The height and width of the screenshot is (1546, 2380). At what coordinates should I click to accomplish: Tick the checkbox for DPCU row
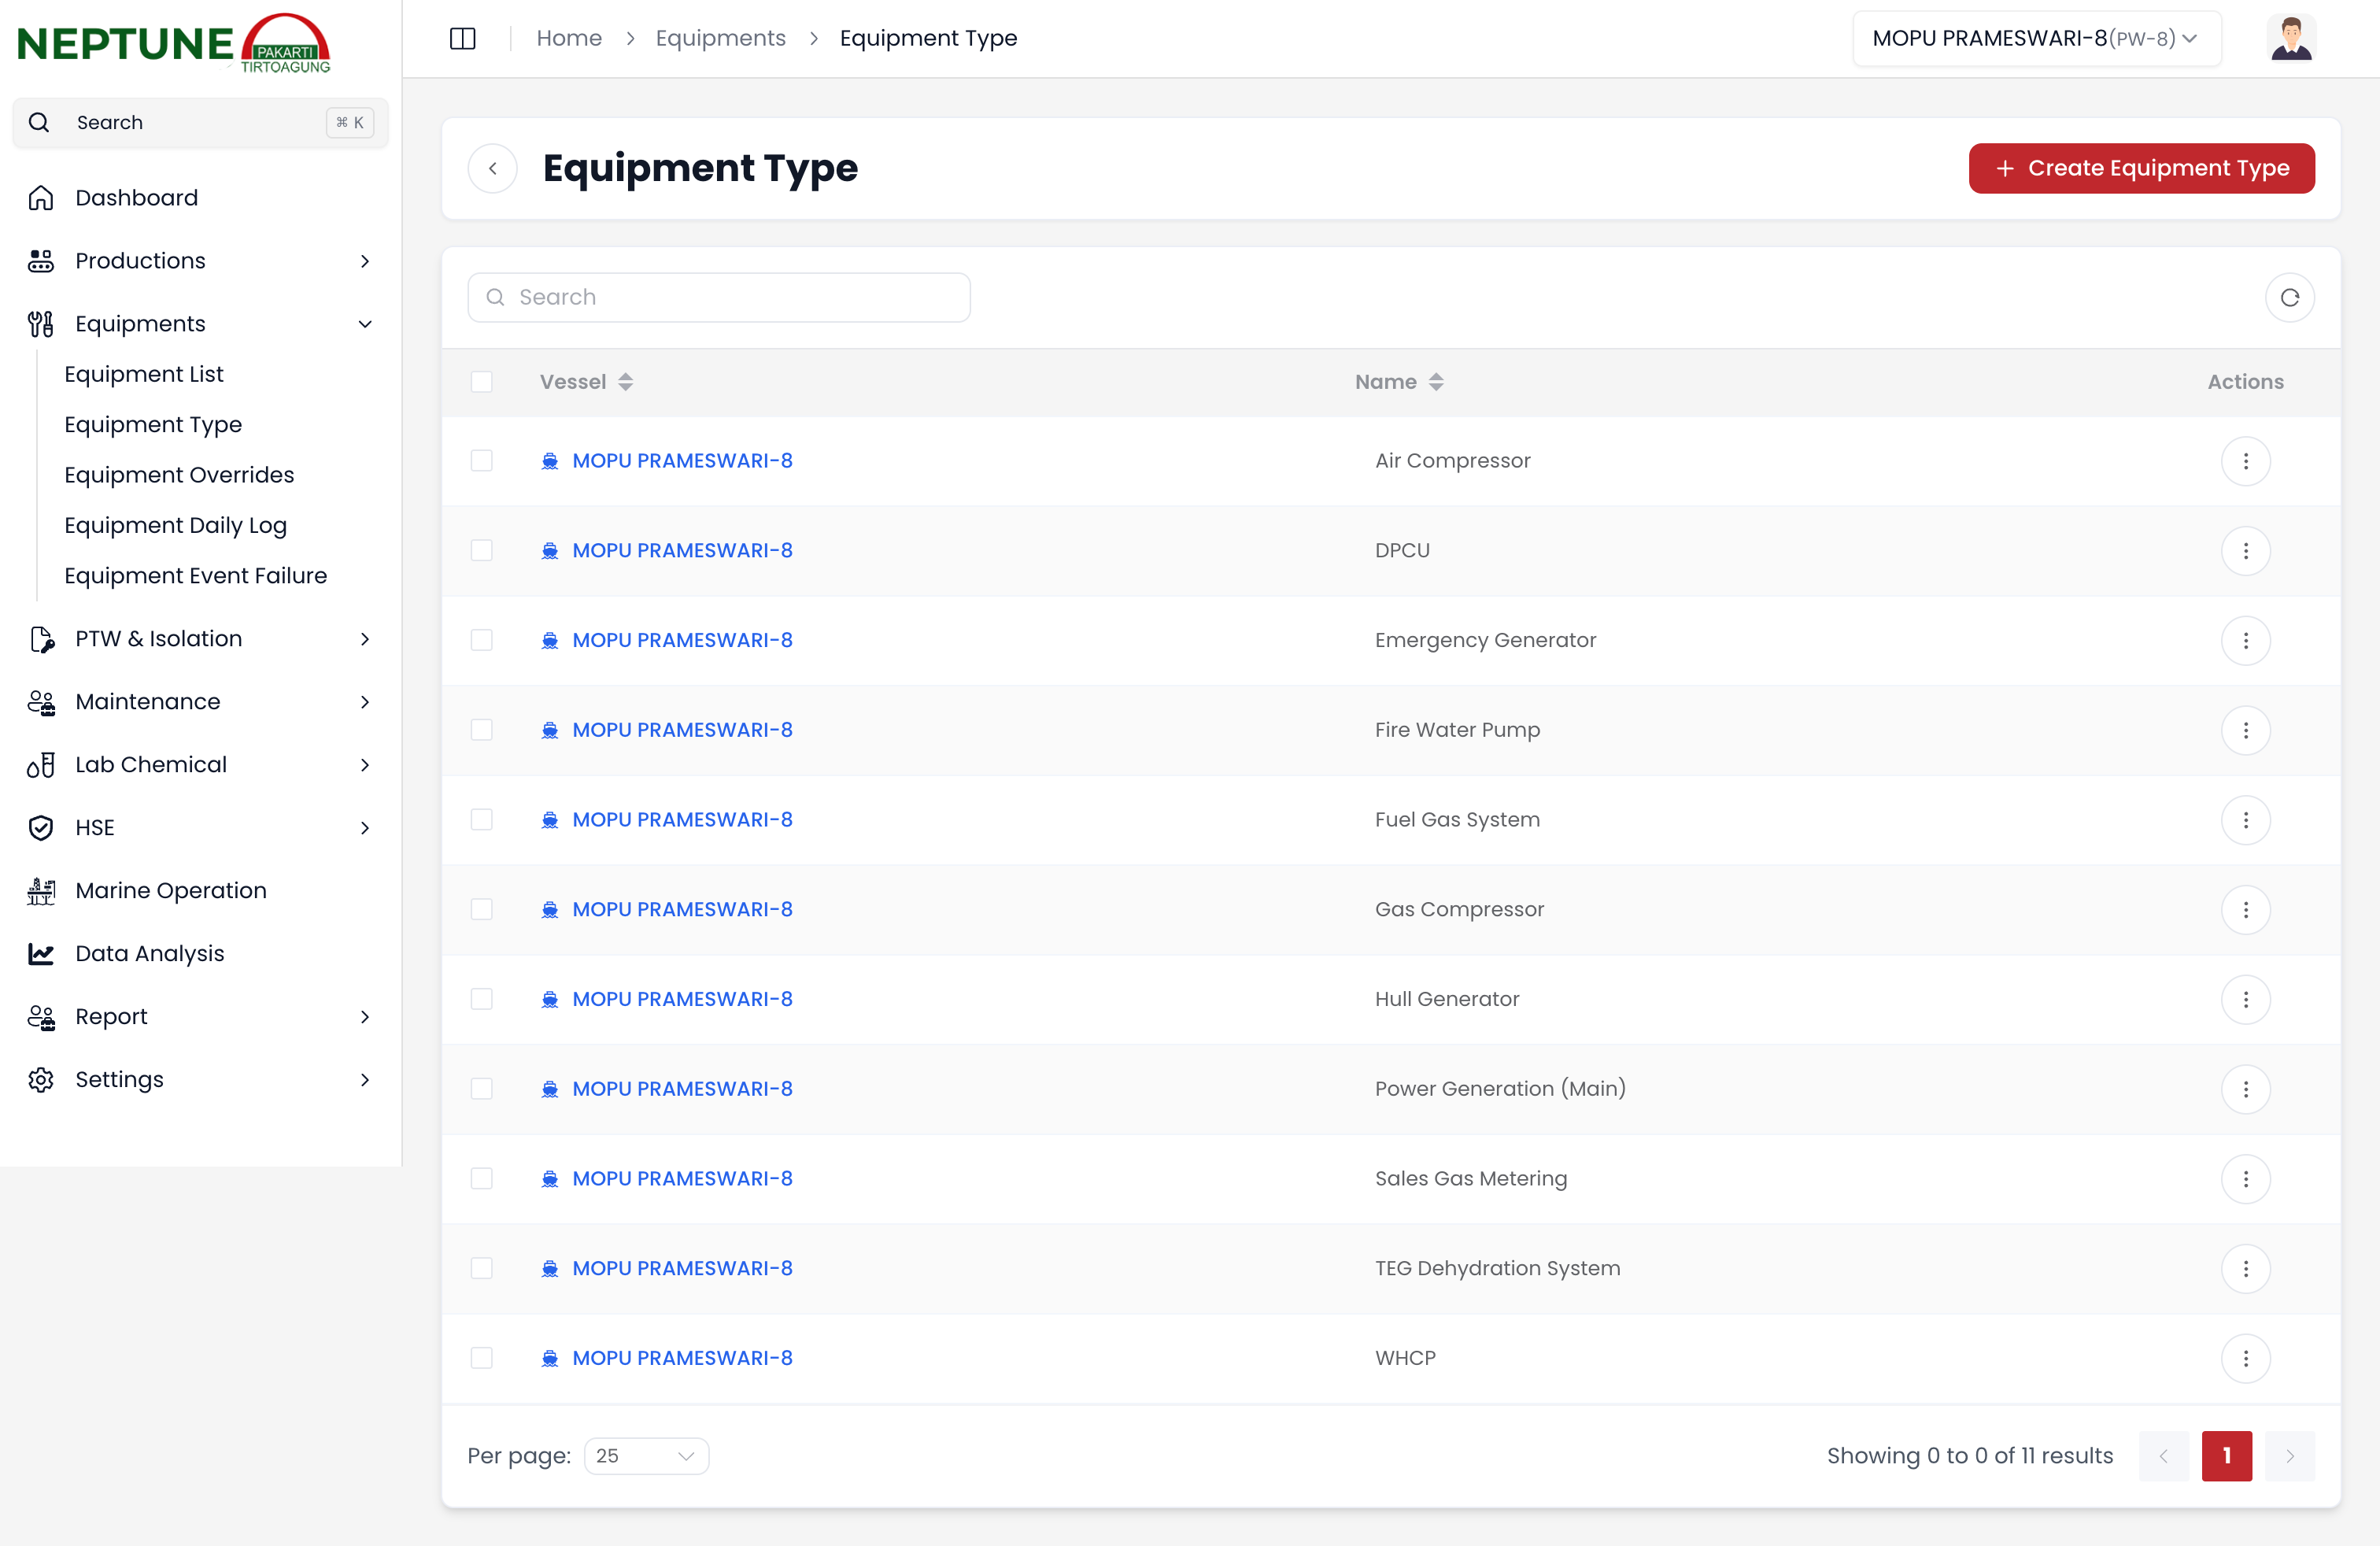[x=482, y=551]
